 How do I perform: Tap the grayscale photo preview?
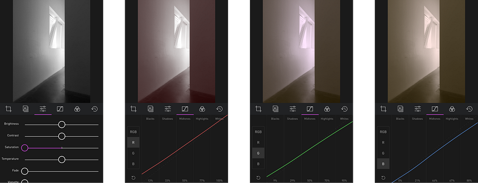pos(52,51)
